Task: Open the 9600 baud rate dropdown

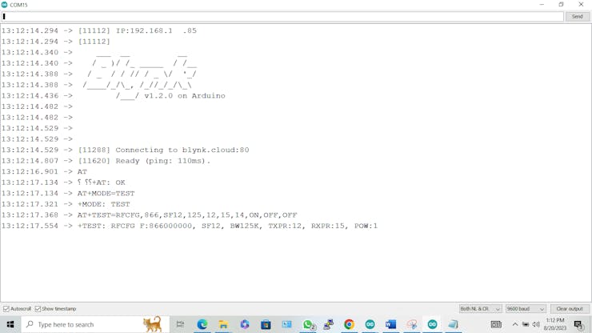Action: click(x=526, y=309)
